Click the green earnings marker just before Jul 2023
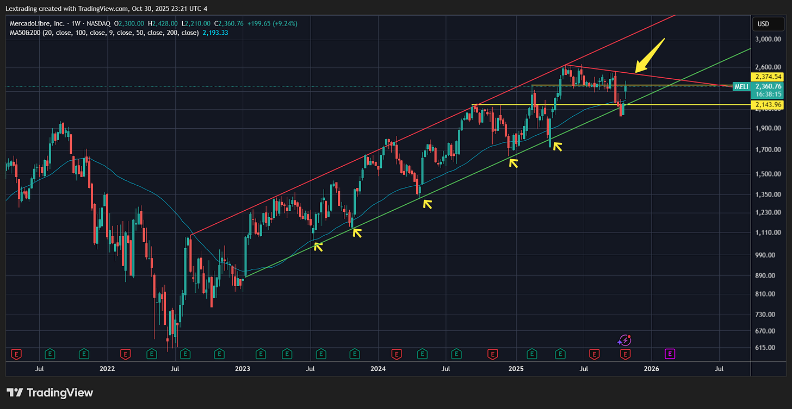Image resolution: width=792 pixels, height=409 pixels. tap(287, 354)
